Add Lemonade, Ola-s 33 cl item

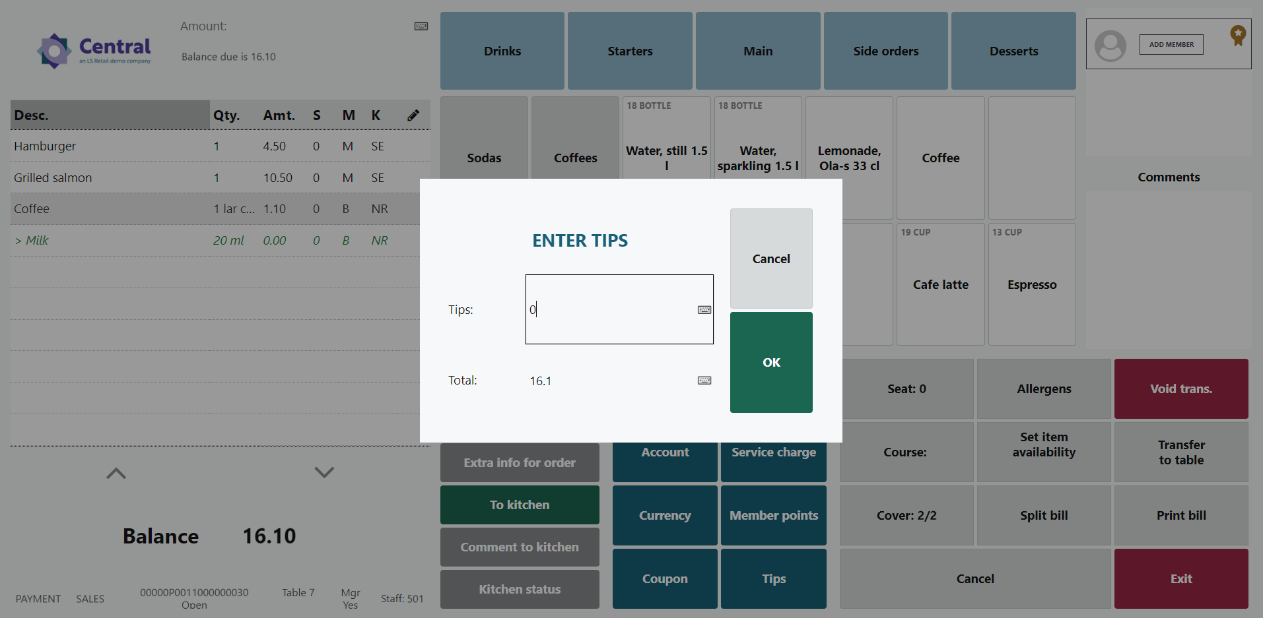[x=849, y=158]
